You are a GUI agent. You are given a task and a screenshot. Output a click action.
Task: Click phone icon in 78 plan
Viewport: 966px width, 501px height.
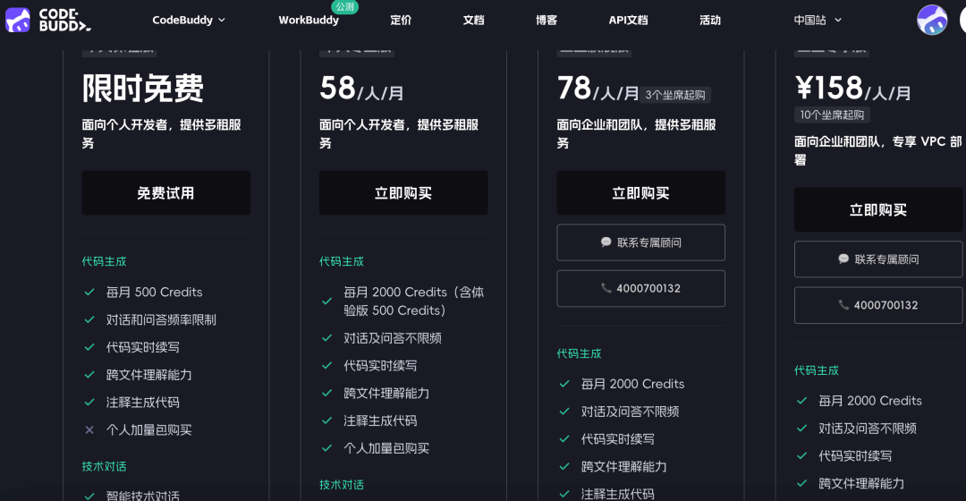pos(606,289)
